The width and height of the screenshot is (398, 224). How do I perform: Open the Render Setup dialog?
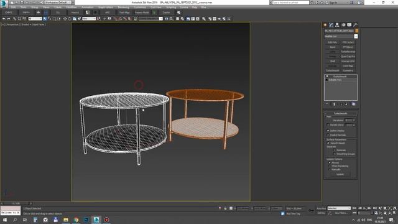(x=210, y=19)
